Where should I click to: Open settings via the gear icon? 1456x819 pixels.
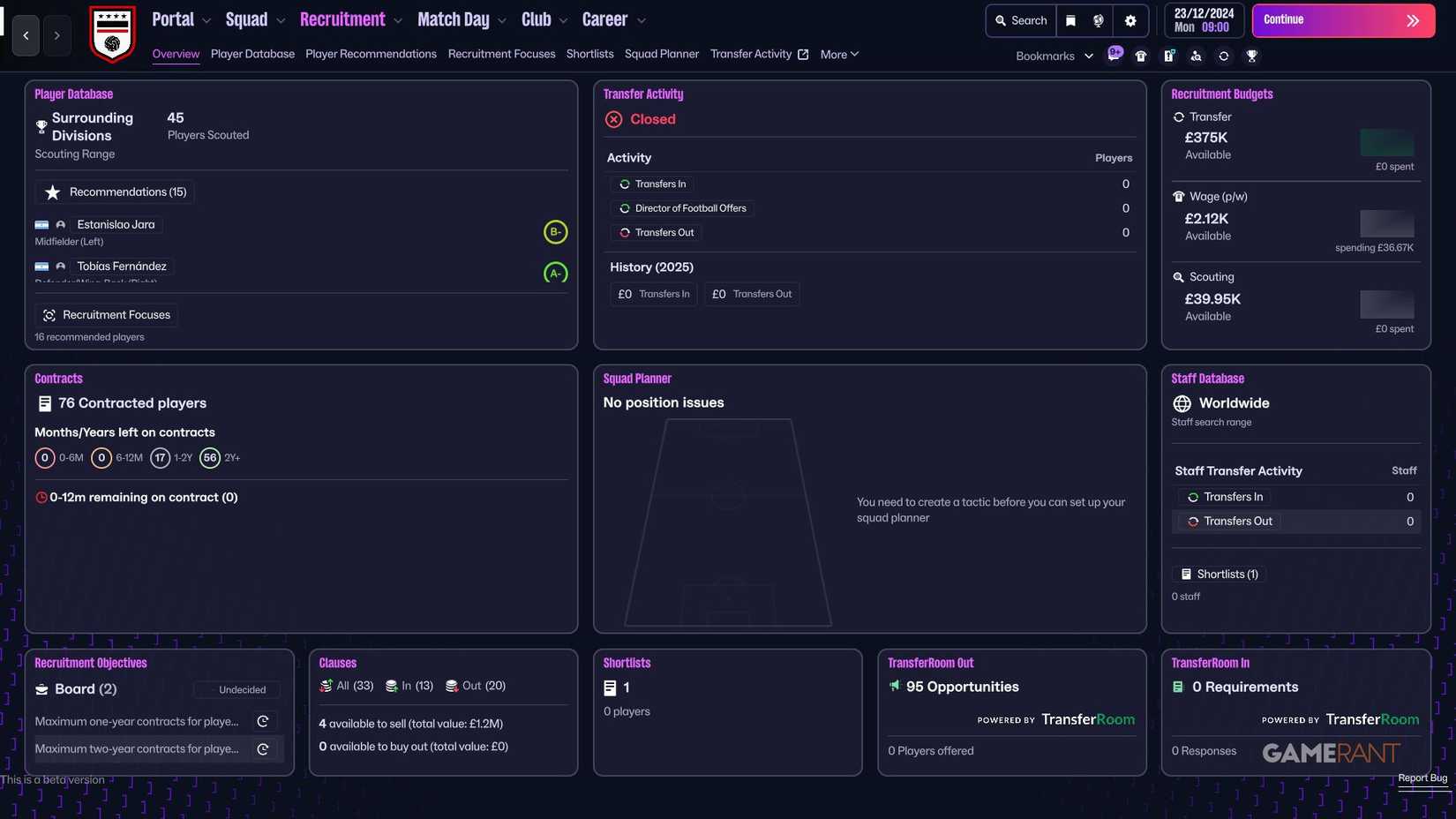tap(1130, 21)
